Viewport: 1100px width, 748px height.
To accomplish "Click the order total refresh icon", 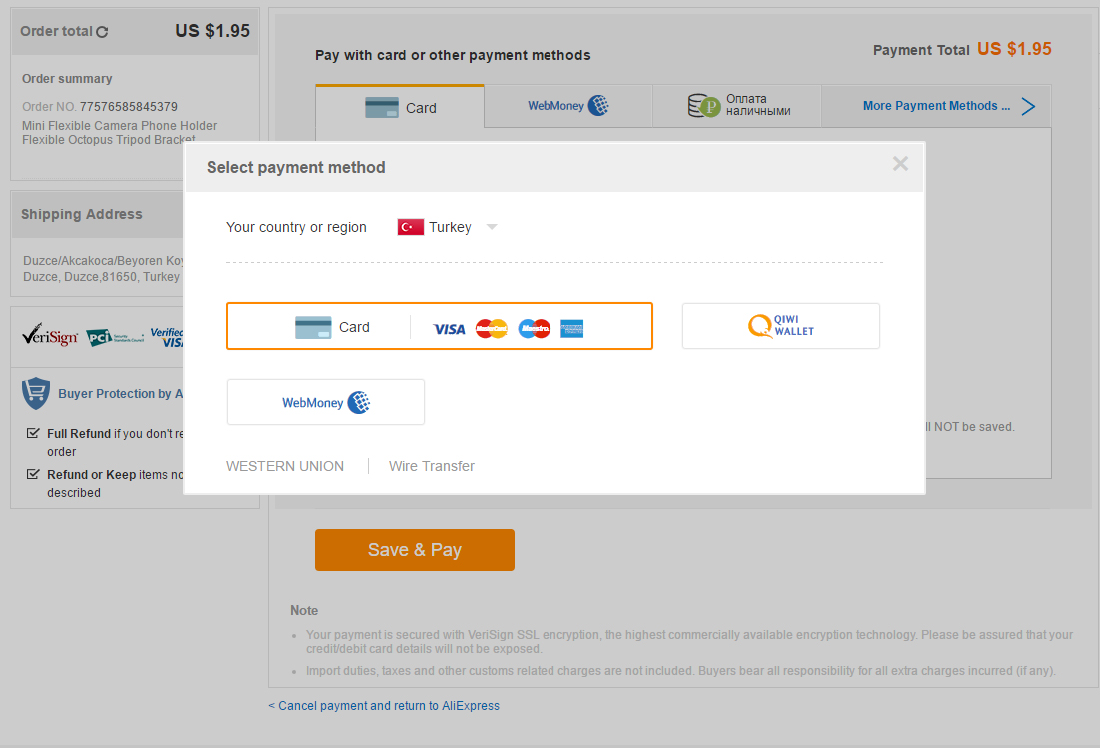I will point(102,32).
